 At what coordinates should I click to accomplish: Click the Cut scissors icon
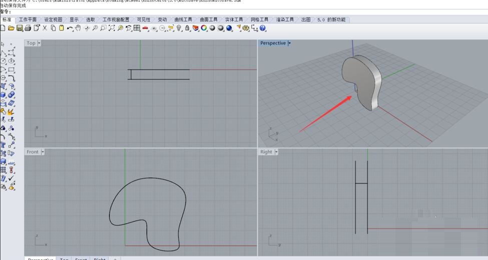[x=45, y=28]
